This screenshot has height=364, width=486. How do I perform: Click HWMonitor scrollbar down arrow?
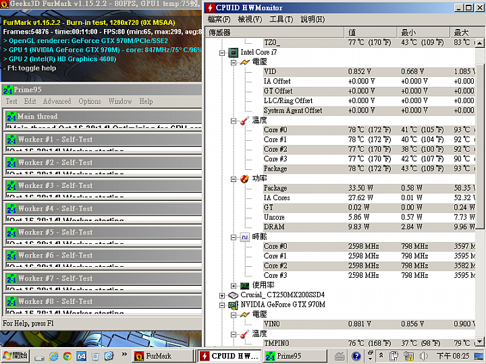(x=479, y=342)
